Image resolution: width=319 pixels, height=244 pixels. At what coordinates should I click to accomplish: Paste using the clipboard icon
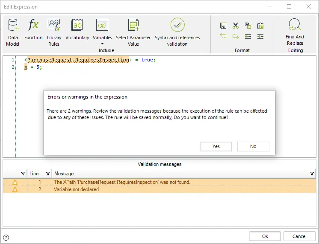coord(260,26)
